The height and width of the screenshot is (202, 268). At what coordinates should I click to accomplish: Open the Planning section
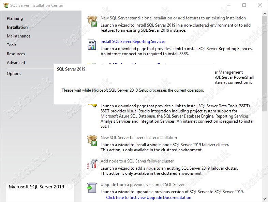point(15,18)
